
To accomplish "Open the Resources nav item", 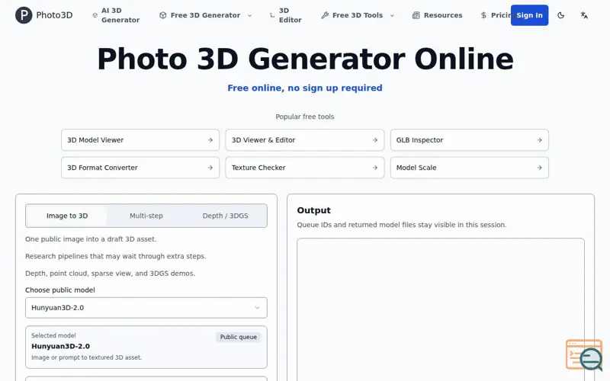I will [438, 15].
